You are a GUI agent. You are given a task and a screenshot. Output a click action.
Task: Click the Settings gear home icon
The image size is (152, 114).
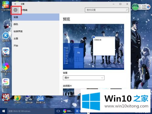click(x=16, y=10)
